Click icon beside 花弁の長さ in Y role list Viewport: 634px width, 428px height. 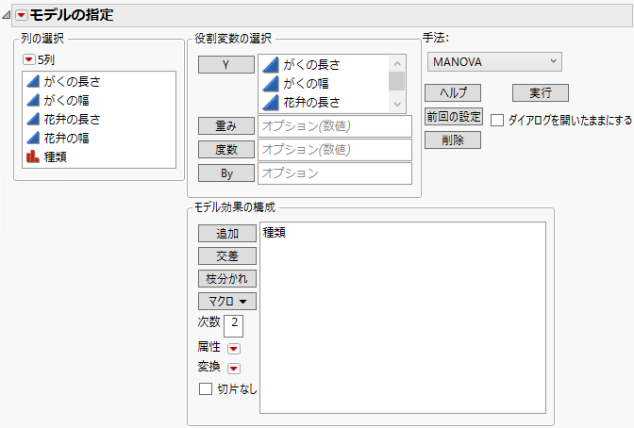271,102
